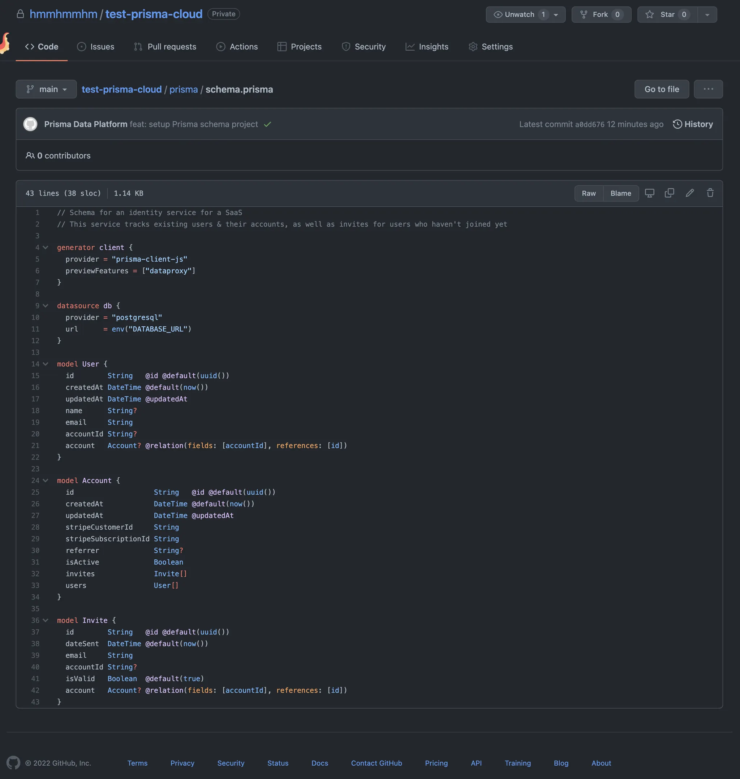Star the test-prisma-cloud repository
This screenshot has height=779, width=740.
coord(667,14)
